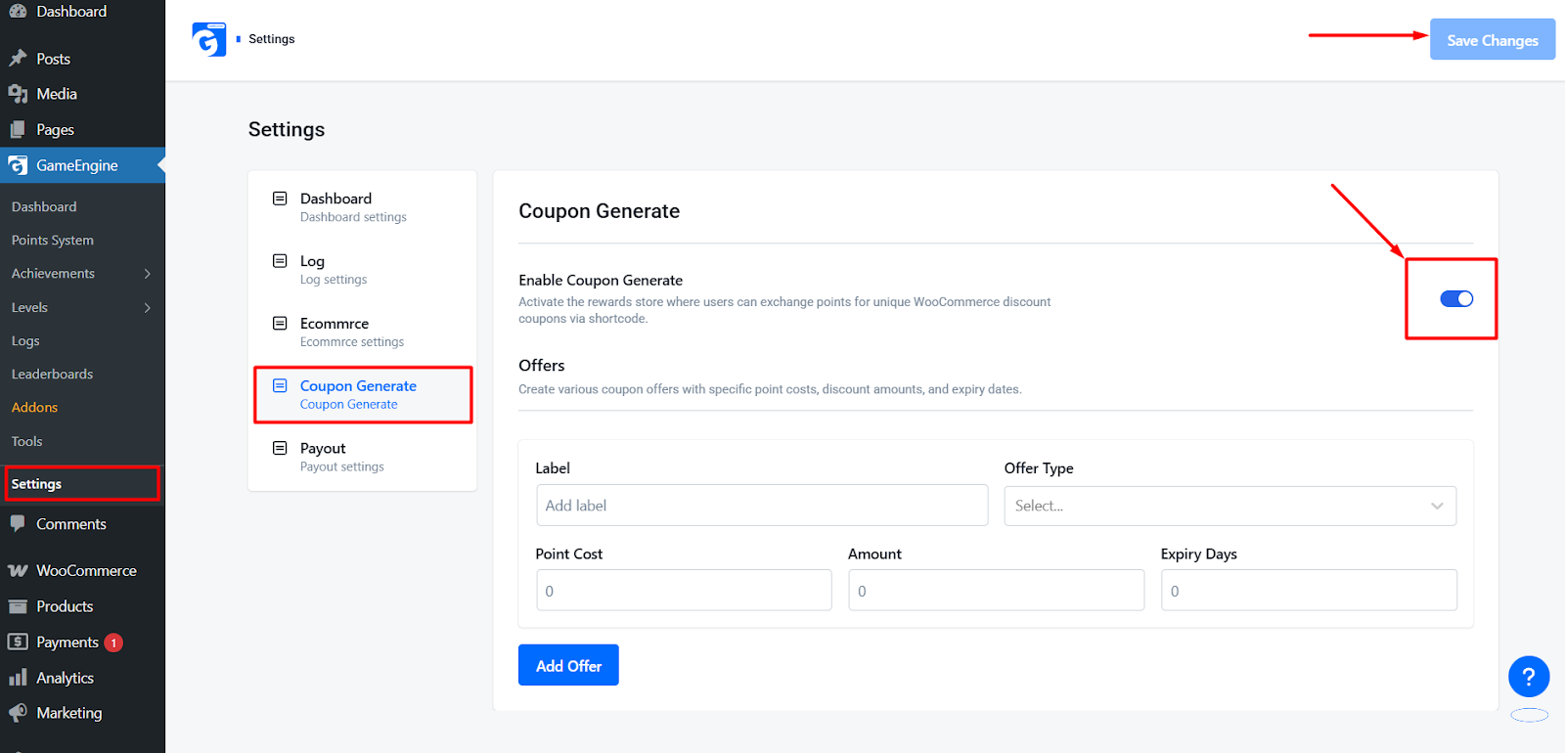Click the Amount input field
1565x753 pixels.
[996, 591]
